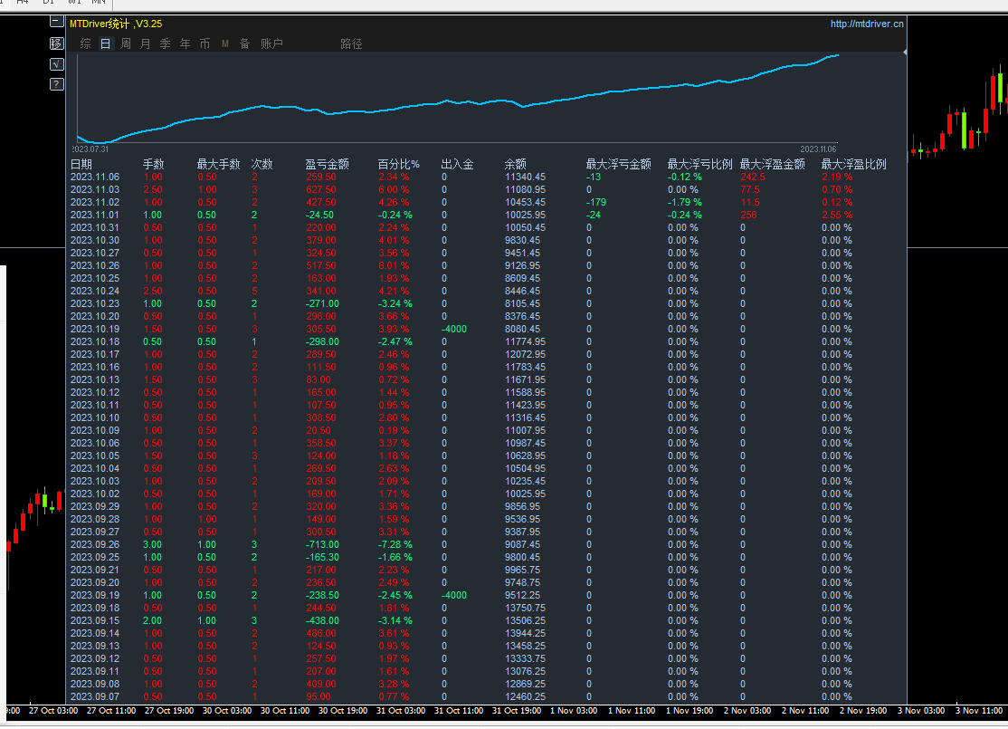Select the M tab
1008x729 pixels.
(224, 43)
